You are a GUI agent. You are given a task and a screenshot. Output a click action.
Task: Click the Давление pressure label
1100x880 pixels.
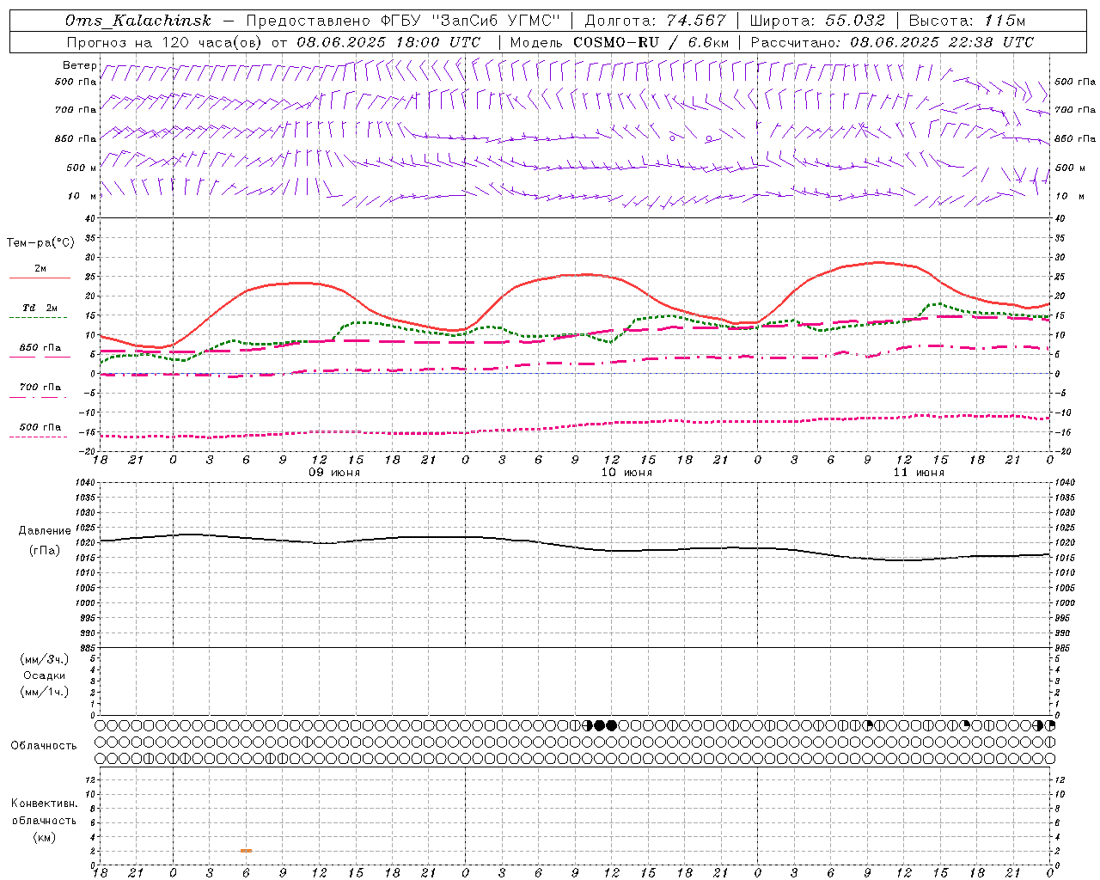[45, 531]
